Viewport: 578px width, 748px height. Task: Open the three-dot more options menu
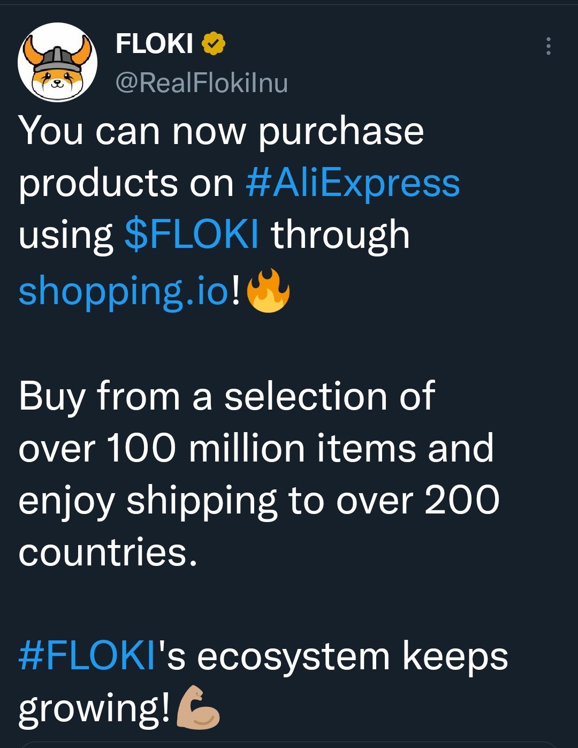tap(548, 47)
